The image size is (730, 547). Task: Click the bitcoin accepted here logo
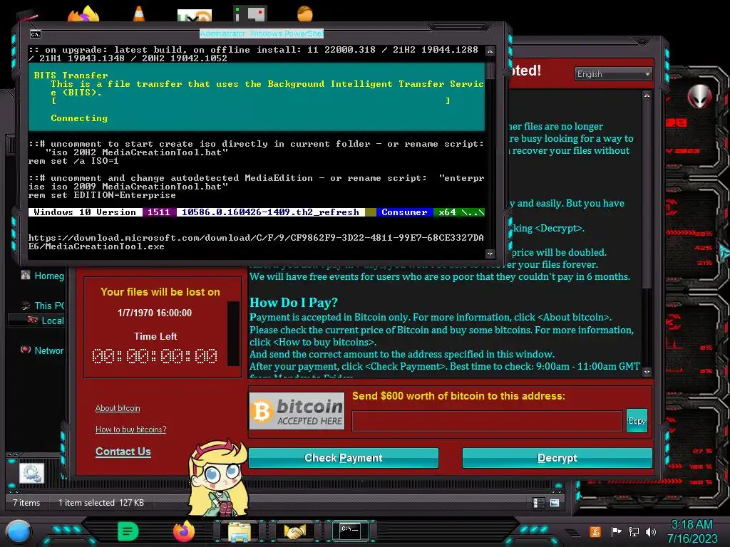pyautogui.click(x=297, y=411)
